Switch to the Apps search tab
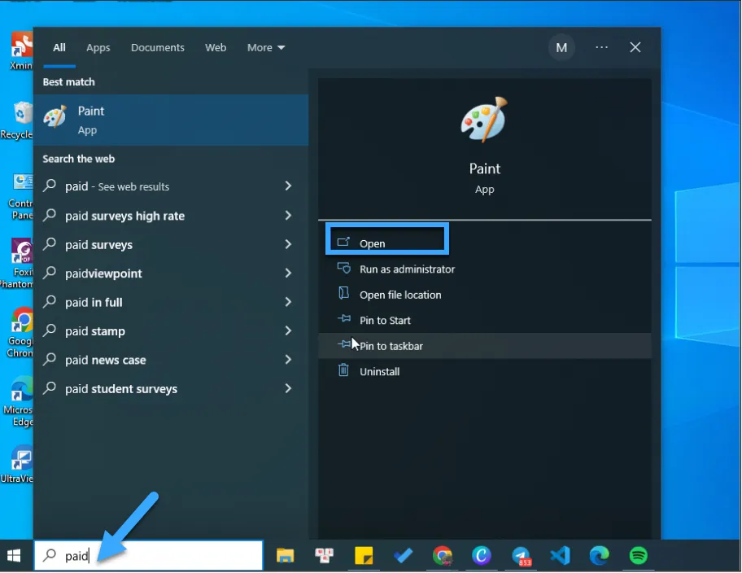The width and height of the screenshot is (742, 573). click(98, 47)
